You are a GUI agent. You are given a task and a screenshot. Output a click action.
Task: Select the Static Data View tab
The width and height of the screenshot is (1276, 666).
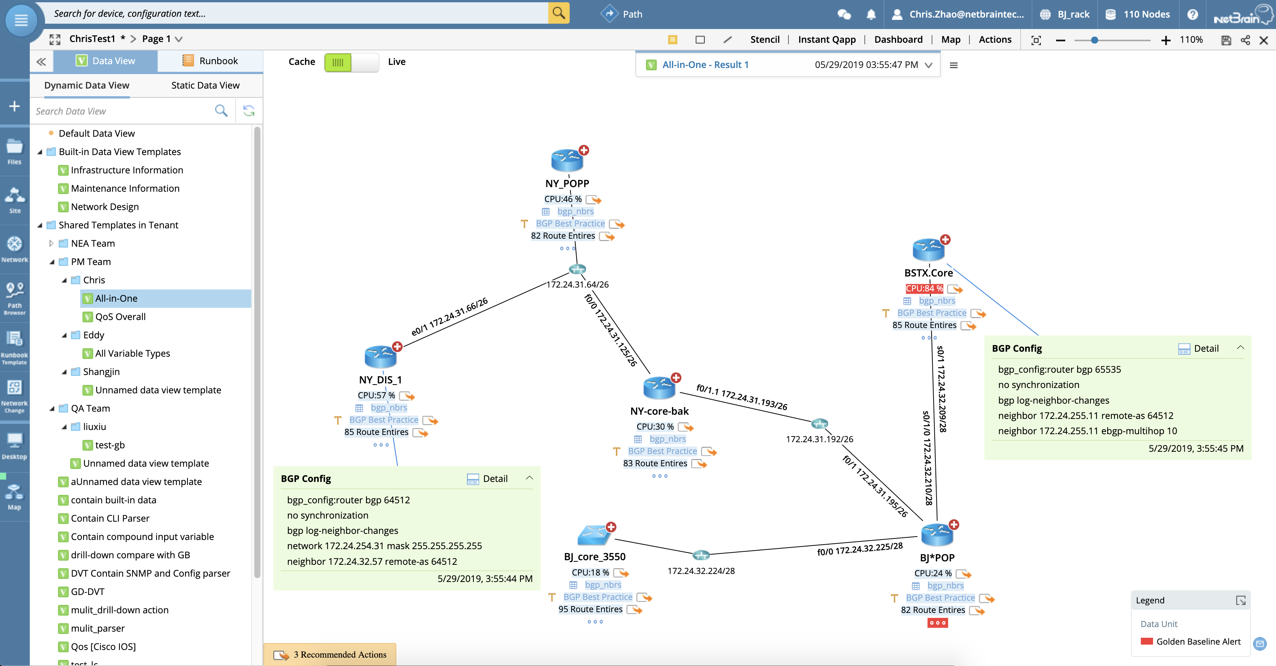(x=205, y=85)
